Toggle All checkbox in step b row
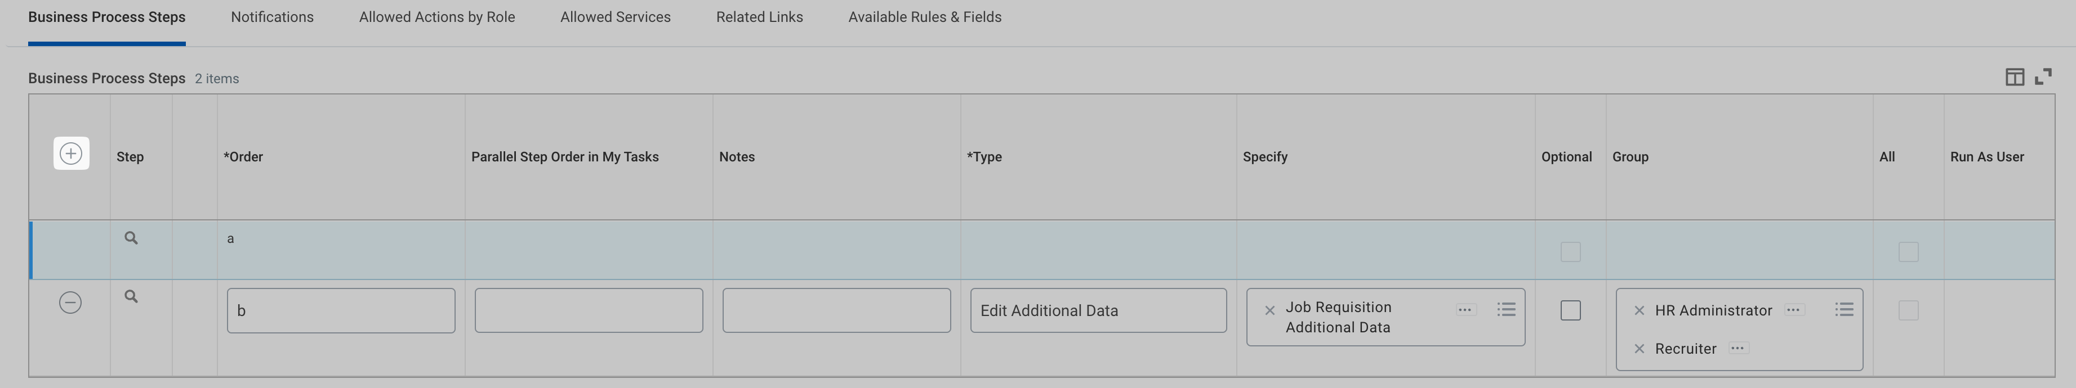2076x388 pixels. pos(1908,311)
